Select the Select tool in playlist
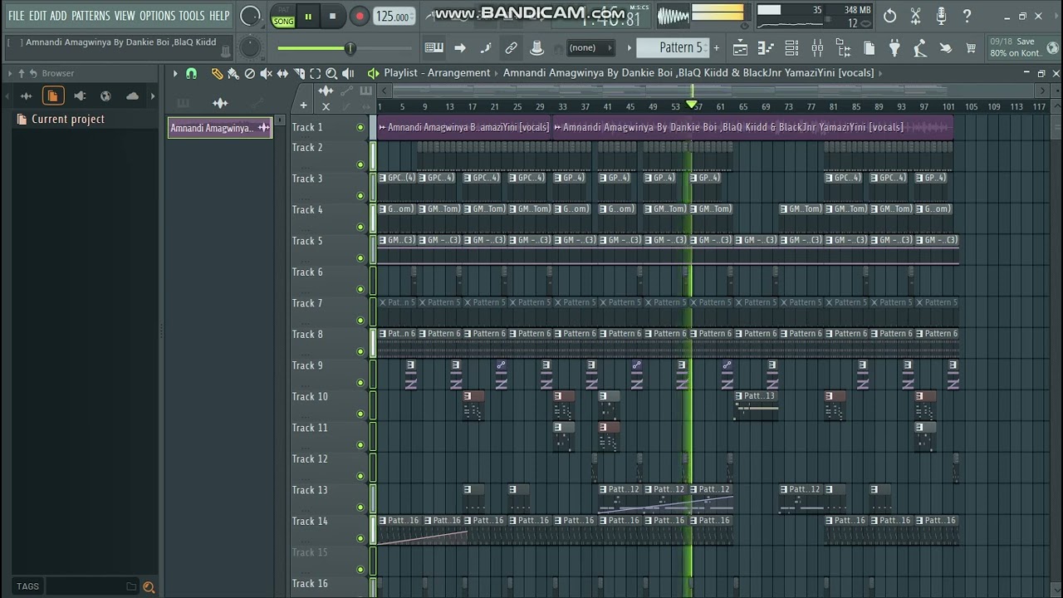The height and width of the screenshot is (598, 1063). click(315, 73)
